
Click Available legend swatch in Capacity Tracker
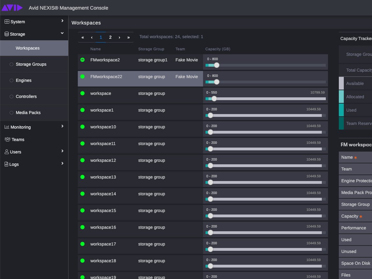click(341, 83)
